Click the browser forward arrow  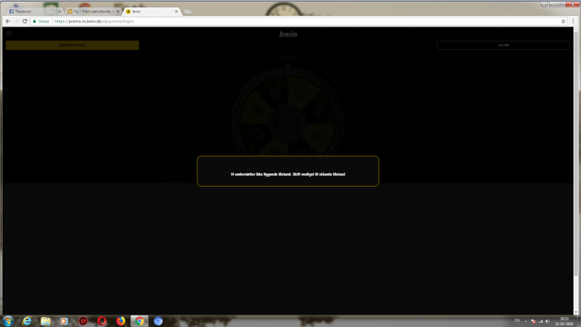[17, 21]
